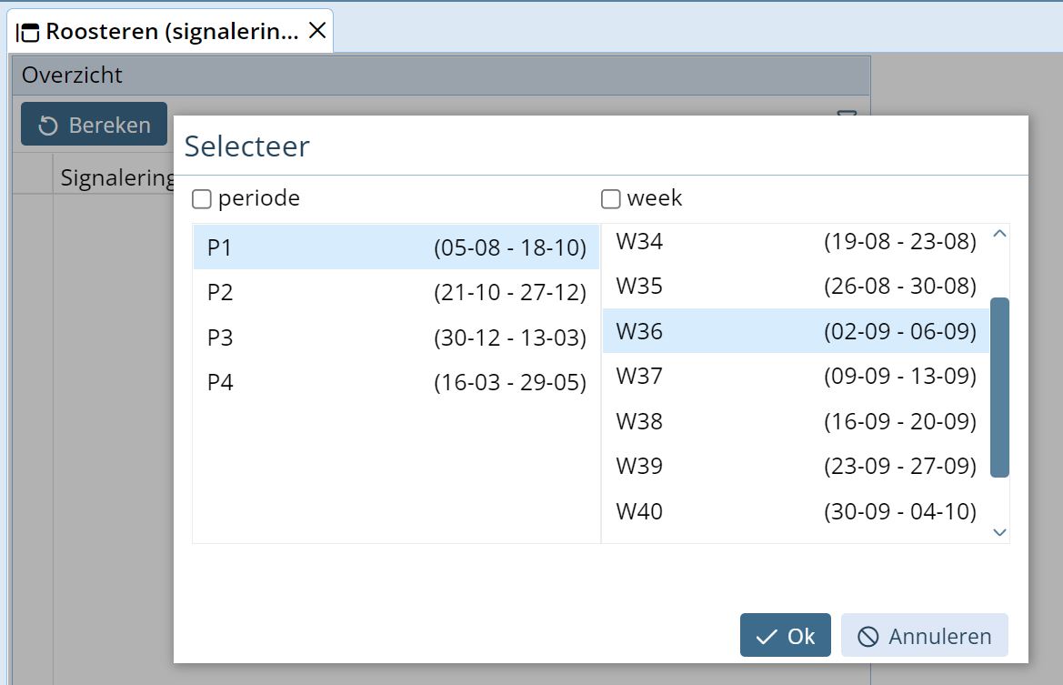Select week W39 (23-09 - 27-09)

(x=796, y=466)
